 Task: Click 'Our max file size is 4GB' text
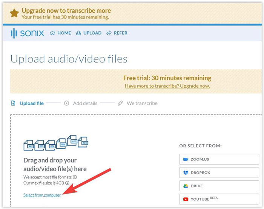[44, 183]
